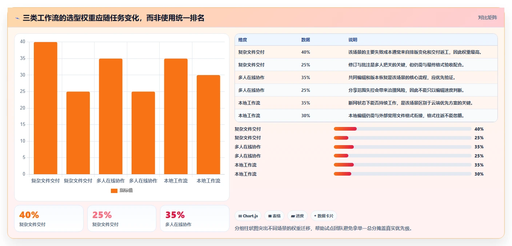The image size is (512, 246).
Task: Click the y-axis tick label 5
Action: 24,157
